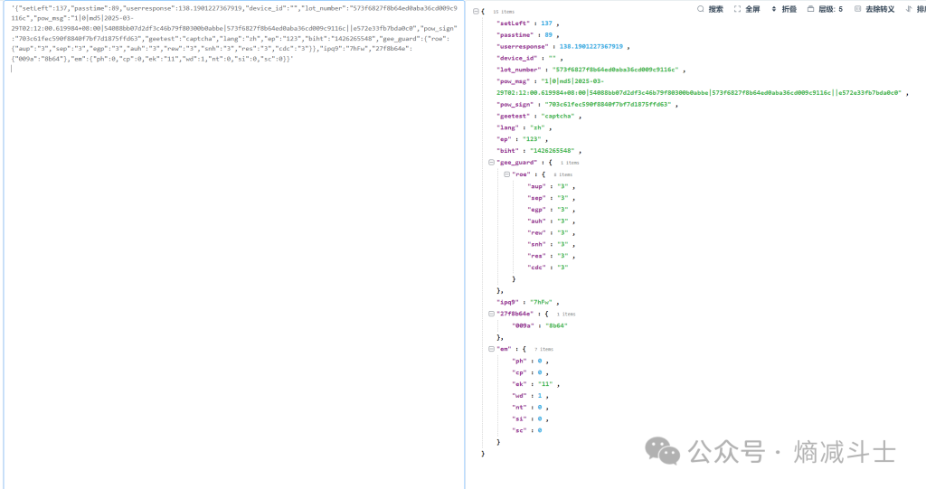Collapse the "gee_guard" node
The image size is (926, 489).
pyautogui.click(x=491, y=162)
